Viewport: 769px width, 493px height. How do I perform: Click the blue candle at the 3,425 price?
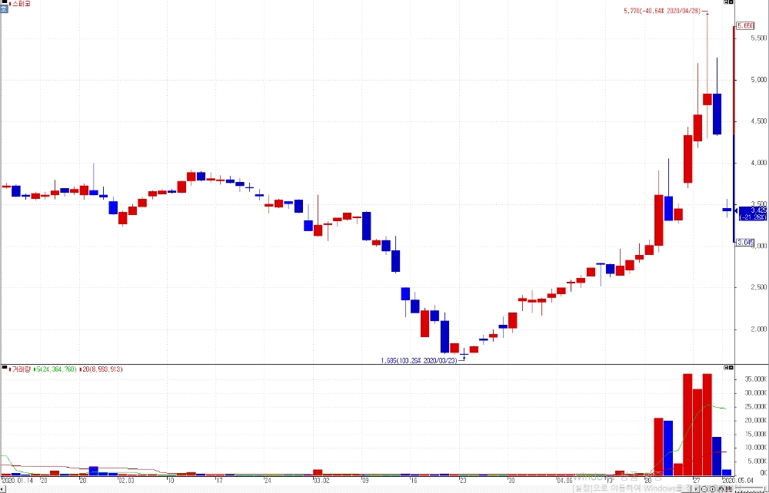point(727,210)
